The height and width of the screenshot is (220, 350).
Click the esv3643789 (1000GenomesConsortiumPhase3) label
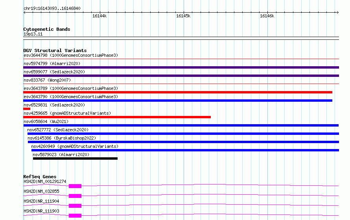(71, 88)
